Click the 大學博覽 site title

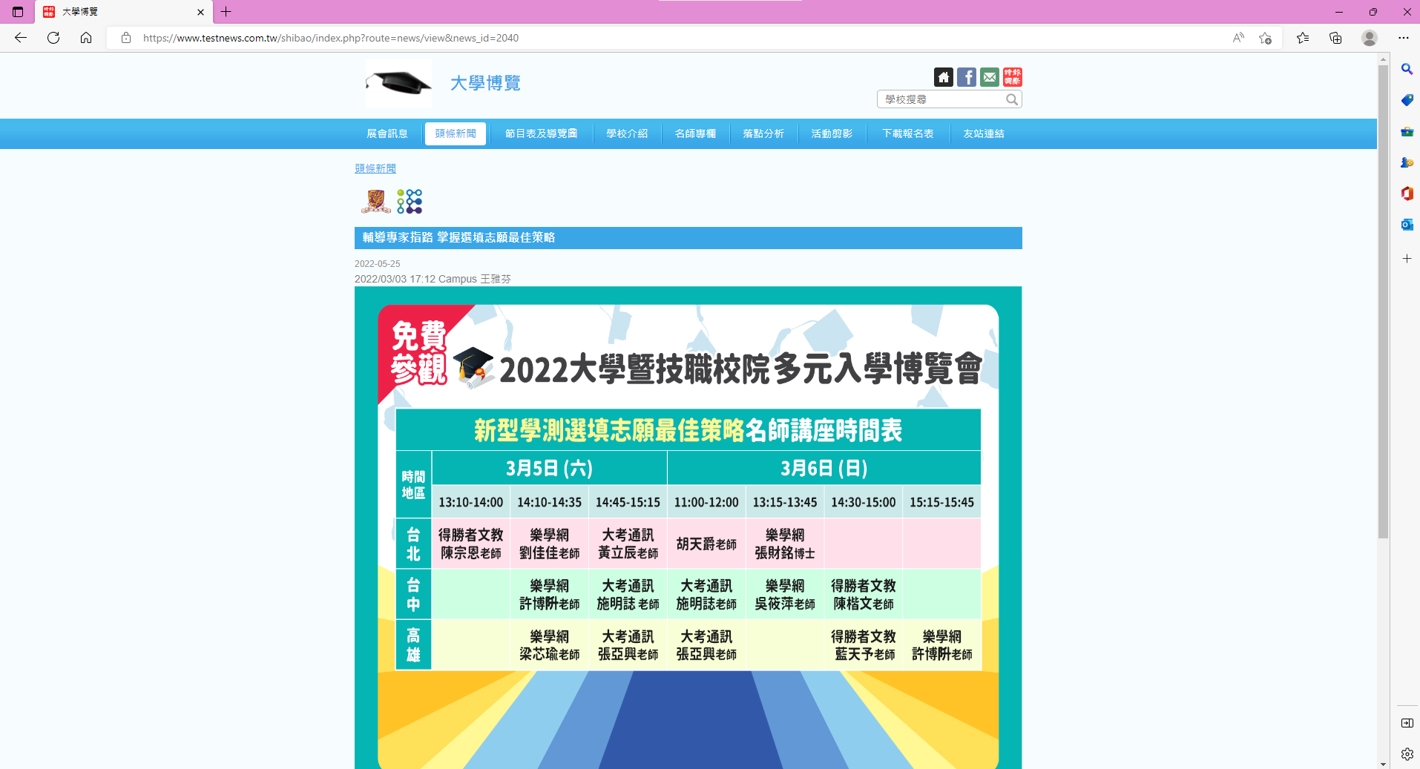pos(485,83)
